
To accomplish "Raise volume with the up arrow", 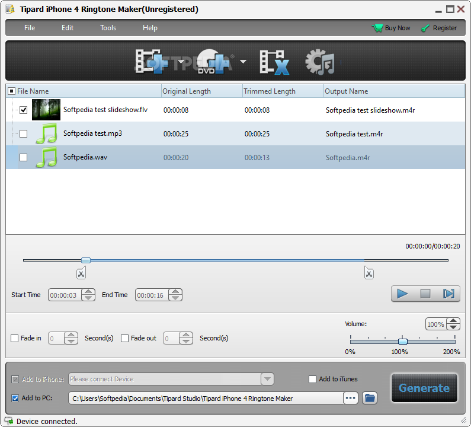I will [x=454, y=321].
